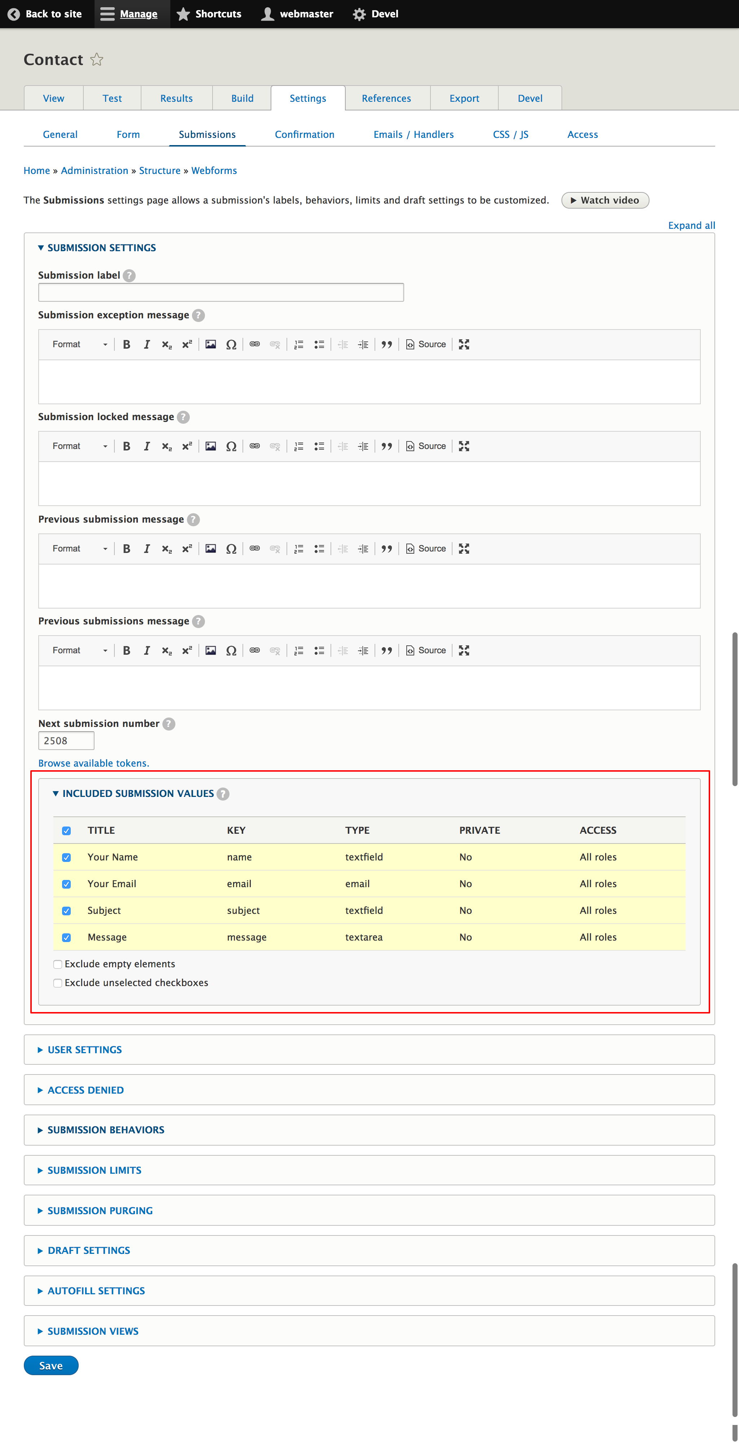Click Source button in Submission locked message editor
Screen dimensions: 739x1443
(x=426, y=446)
